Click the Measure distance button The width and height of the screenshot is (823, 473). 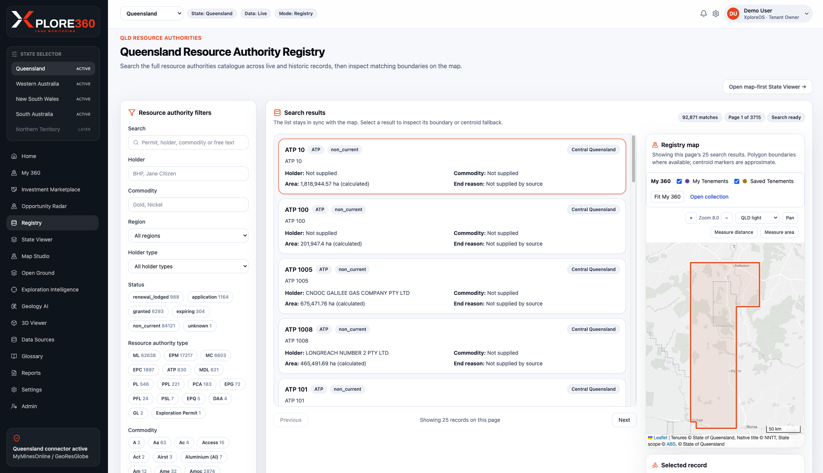pos(734,232)
